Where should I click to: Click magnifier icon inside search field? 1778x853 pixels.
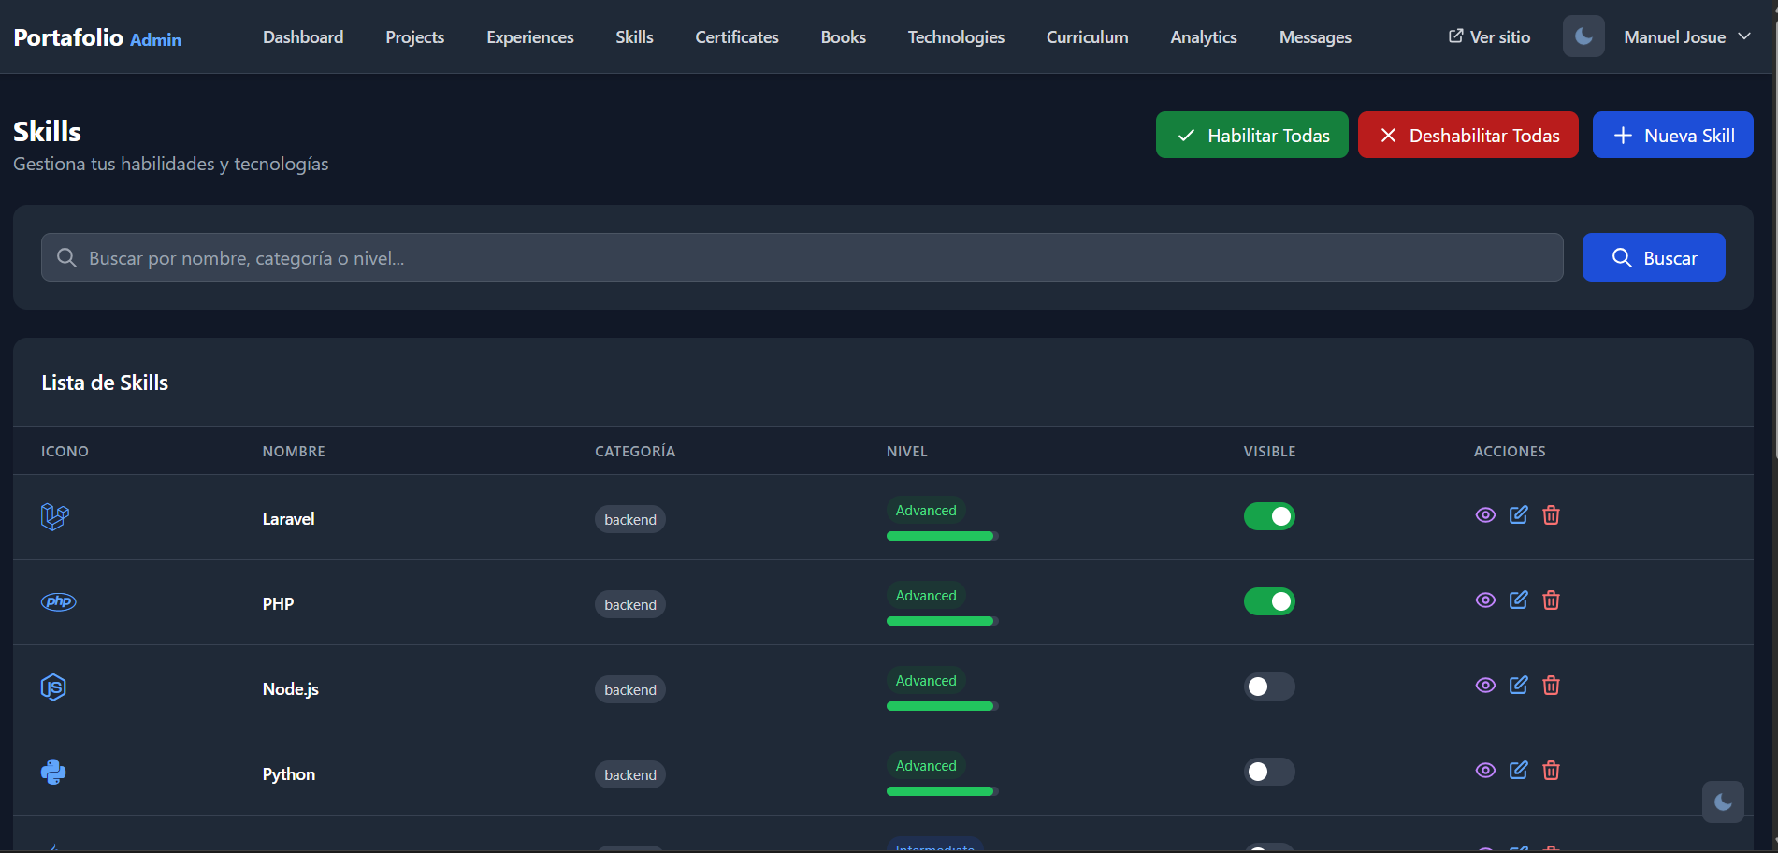[x=66, y=257]
